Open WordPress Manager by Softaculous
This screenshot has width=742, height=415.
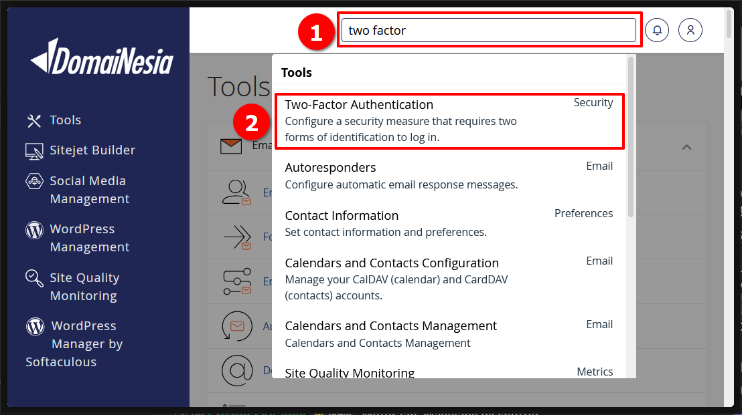point(33,326)
